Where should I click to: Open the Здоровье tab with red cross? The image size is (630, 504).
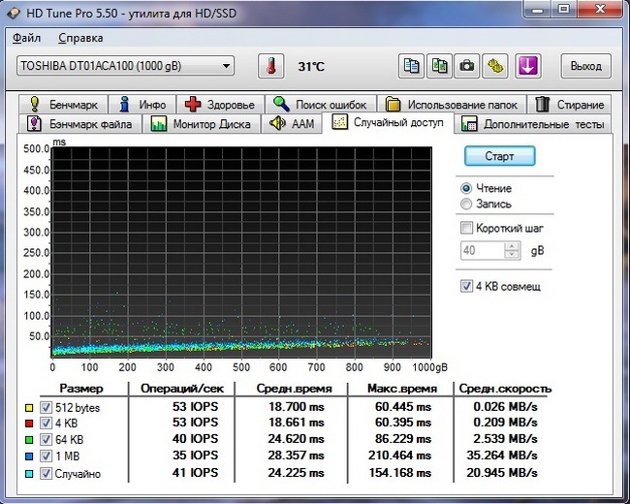coord(220,104)
